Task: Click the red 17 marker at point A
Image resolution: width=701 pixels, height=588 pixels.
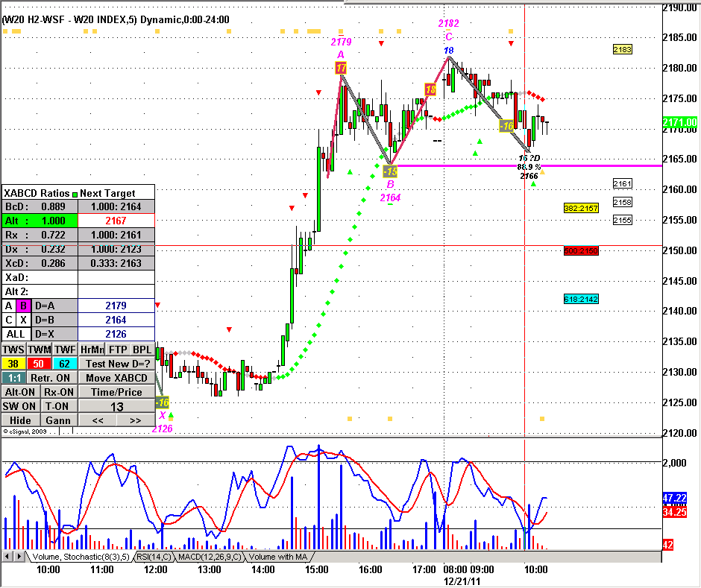Action: [x=341, y=69]
